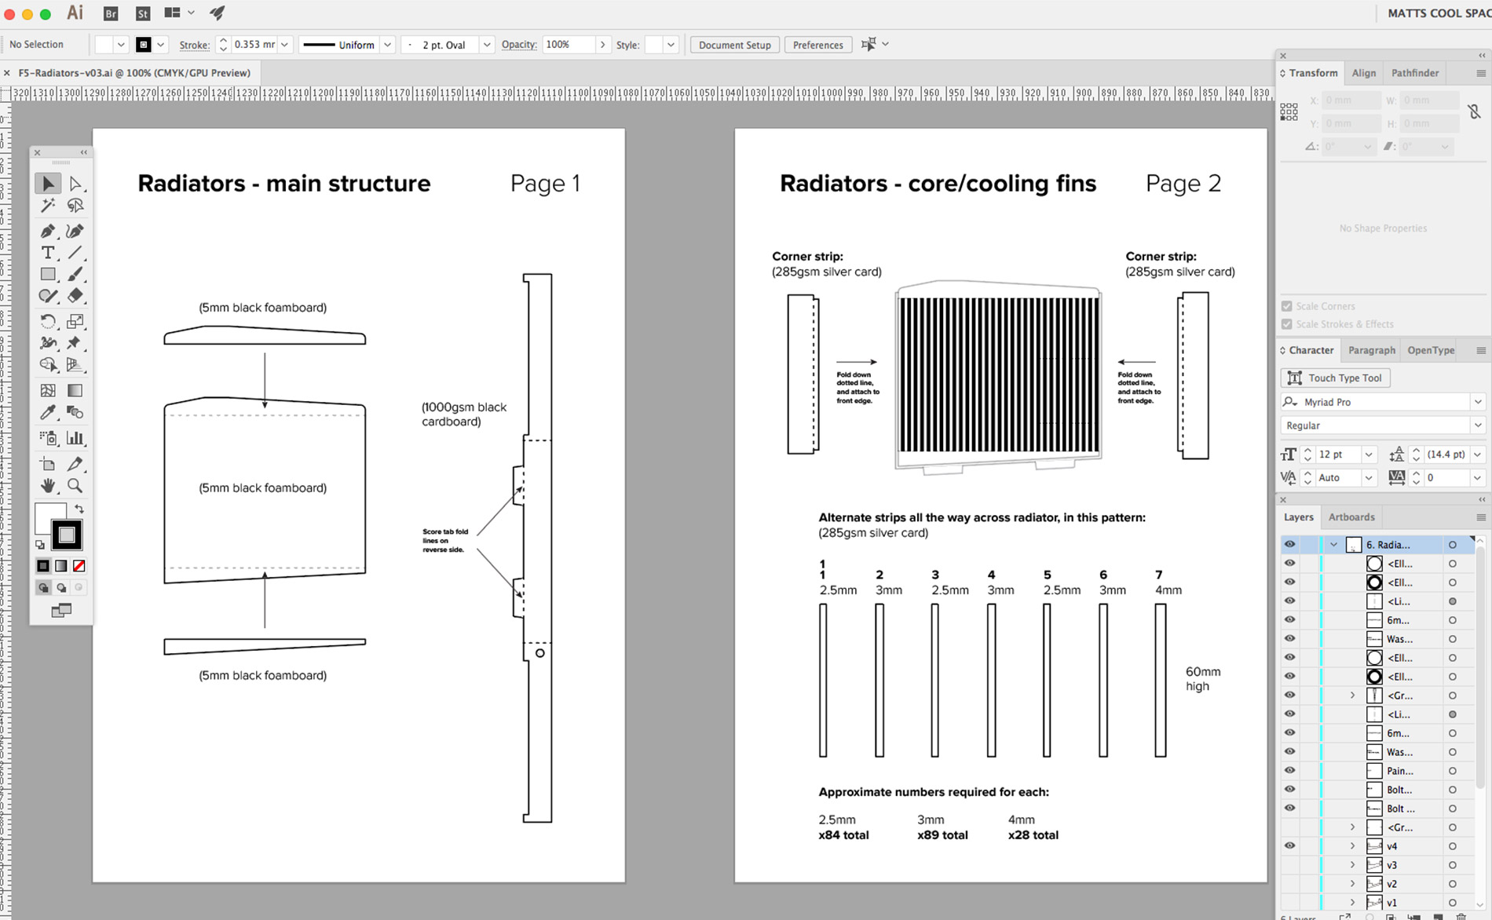1492x920 pixels.
Task: Open the Pathfinder tab
Action: point(1415,72)
